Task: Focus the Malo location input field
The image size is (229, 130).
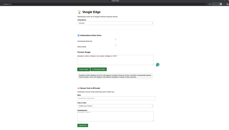Action: [x=116, y=98]
